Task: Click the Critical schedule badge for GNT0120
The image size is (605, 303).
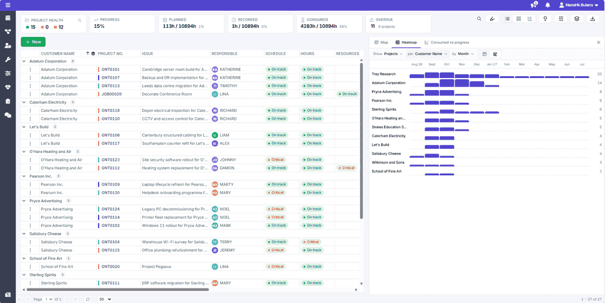Action: [276, 192]
